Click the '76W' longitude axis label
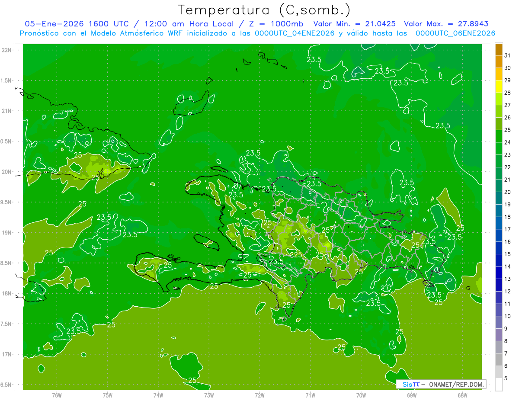Screen dimensions: 519x401 point(57,395)
